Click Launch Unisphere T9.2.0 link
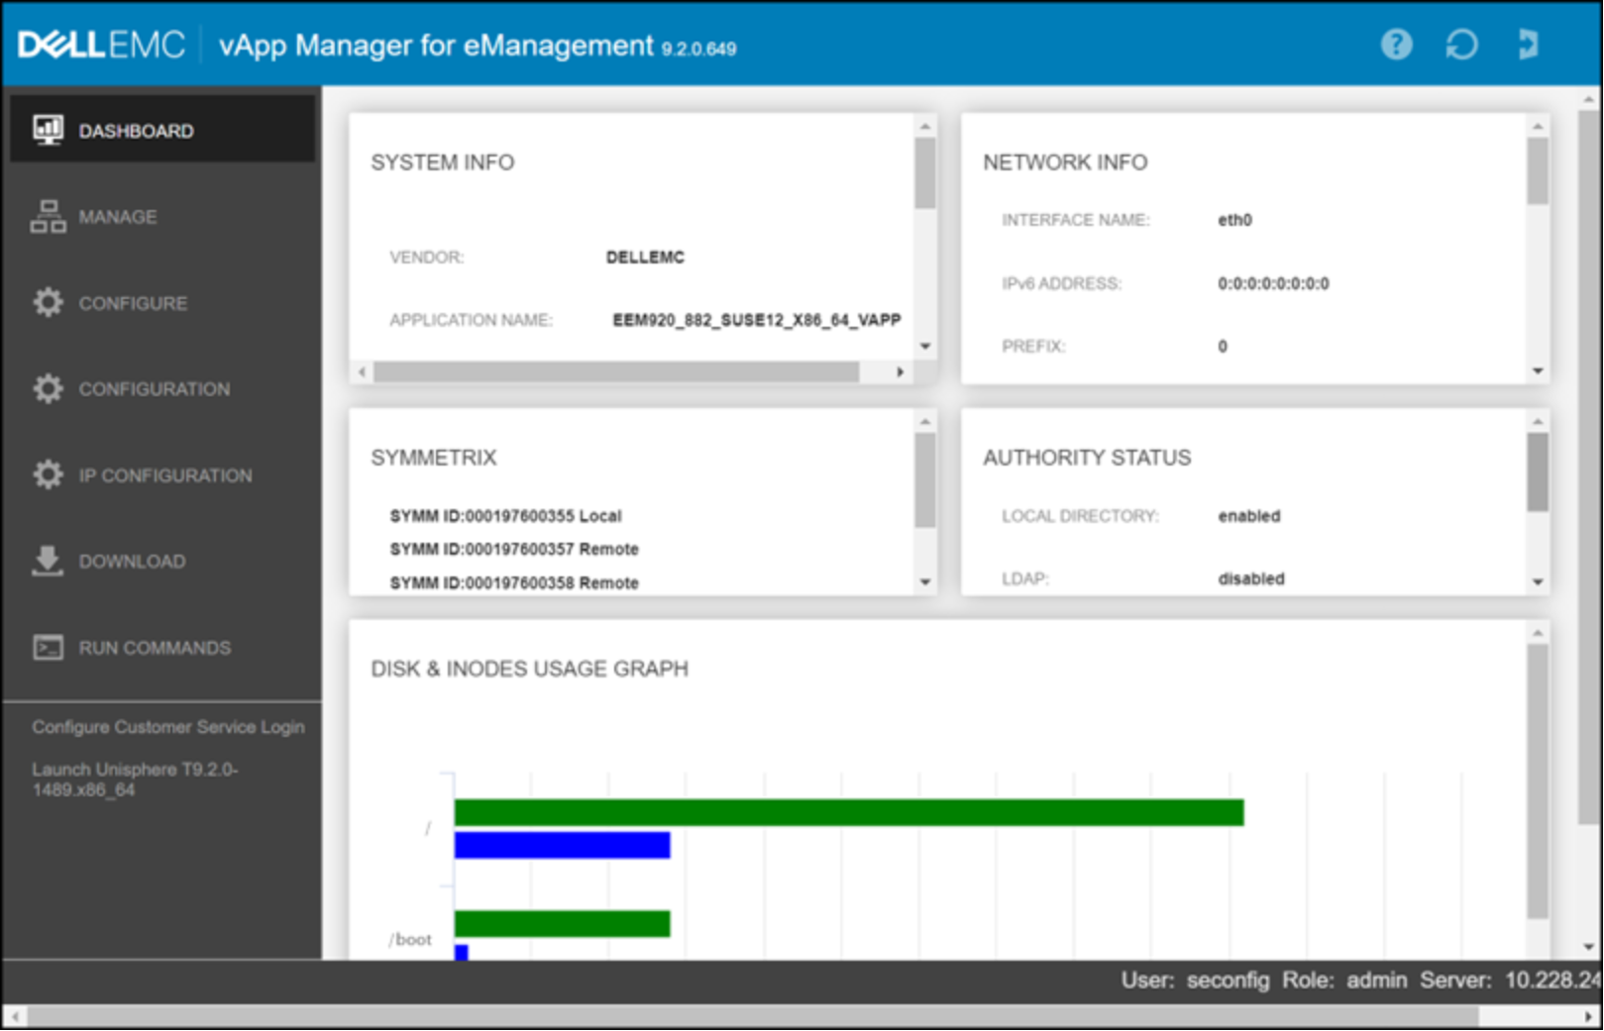Image resolution: width=1604 pixels, height=1031 pixels. tap(135, 779)
